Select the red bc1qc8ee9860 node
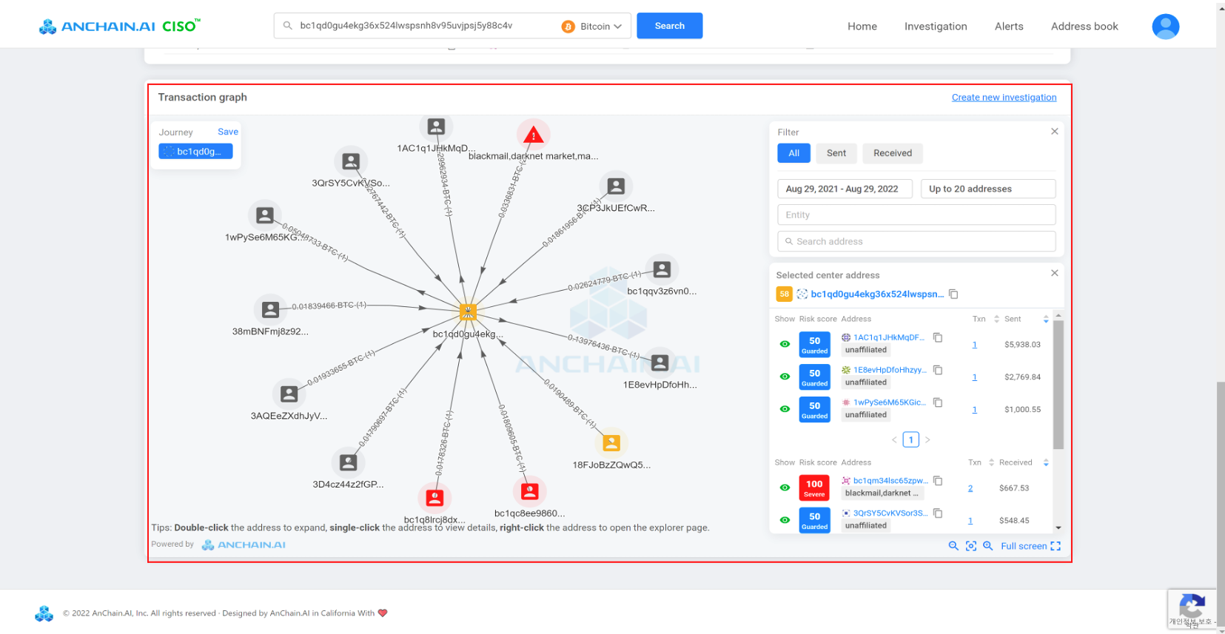The image size is (1225, 634). pos(529,491)
